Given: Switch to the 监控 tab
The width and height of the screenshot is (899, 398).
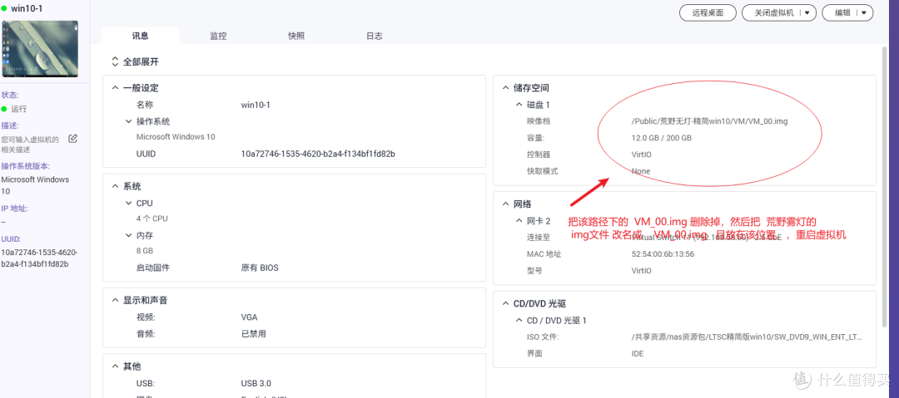Looking at the screenshot, I should pos(218,36).
